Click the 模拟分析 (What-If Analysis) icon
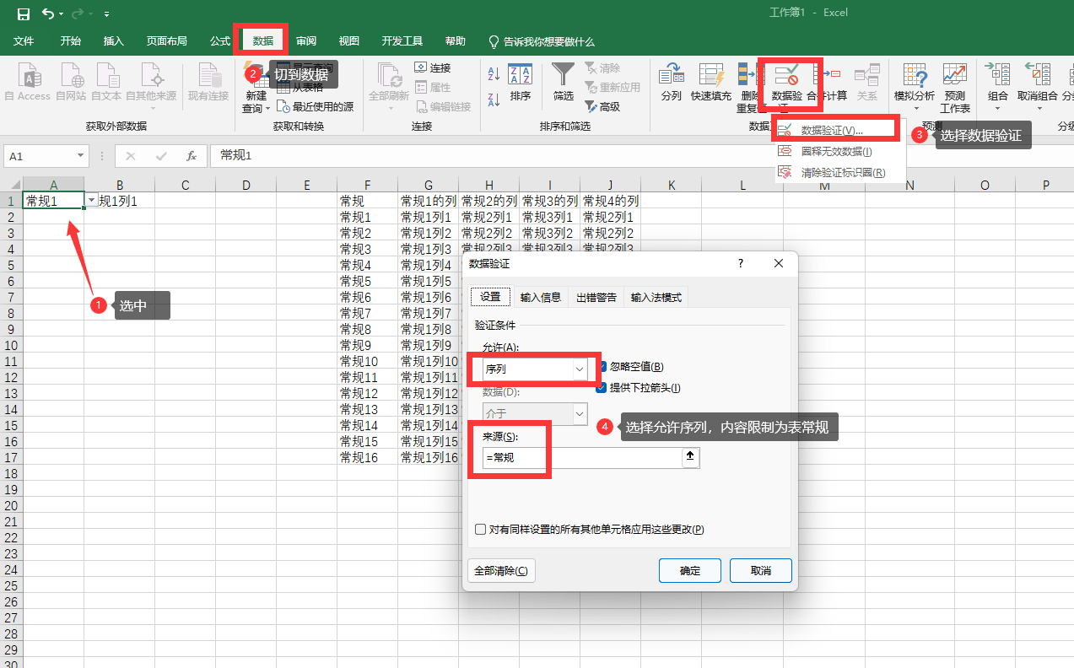This screenshot has width=1074, height=668. coord(915,83)
